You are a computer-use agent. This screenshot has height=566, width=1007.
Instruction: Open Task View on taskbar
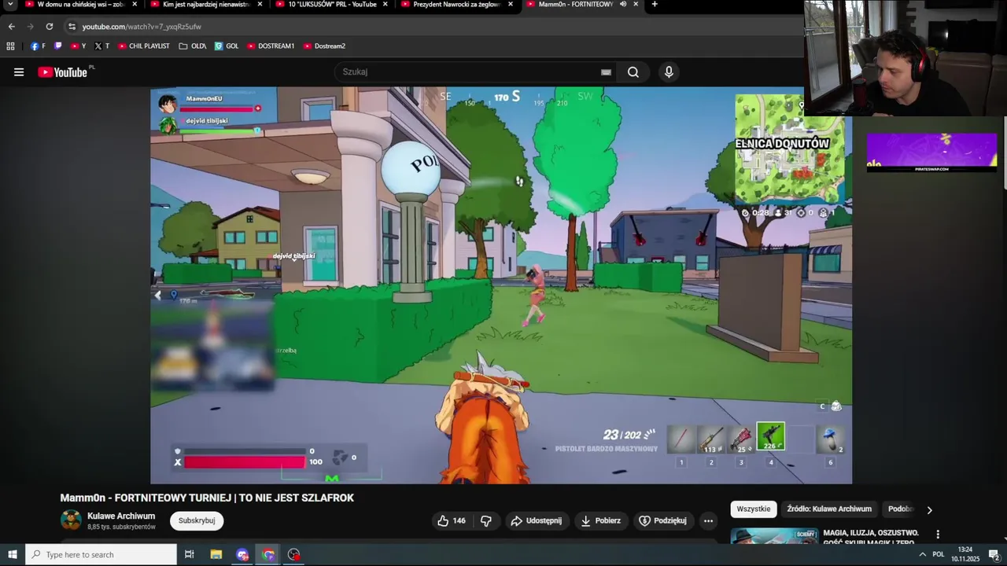coord(189,555)
